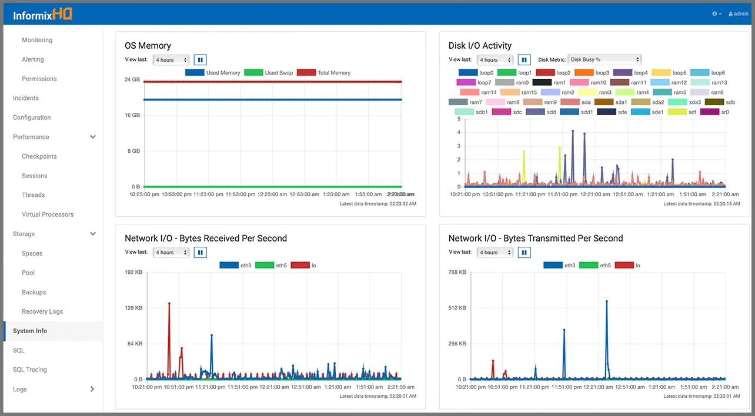The width and height of the screenshot is (755, 416).
Task: Pause the Bytes Transmitted Per Second chart
Action: click(524, 252)
